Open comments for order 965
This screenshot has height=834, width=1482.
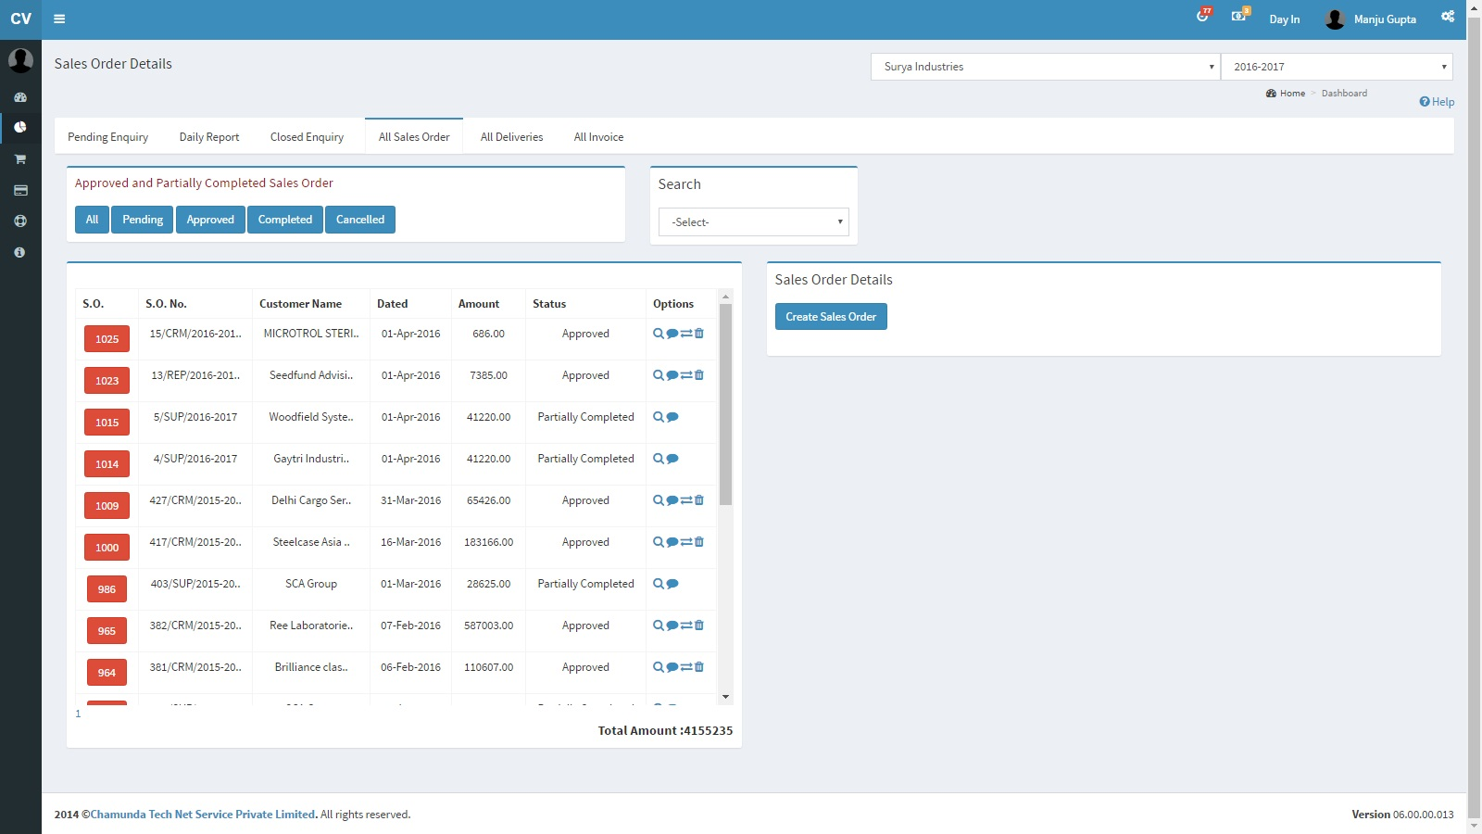[x=672, y=625]
